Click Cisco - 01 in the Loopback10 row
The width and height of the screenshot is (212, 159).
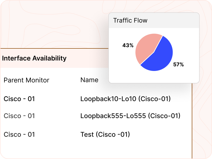[19, 99]
